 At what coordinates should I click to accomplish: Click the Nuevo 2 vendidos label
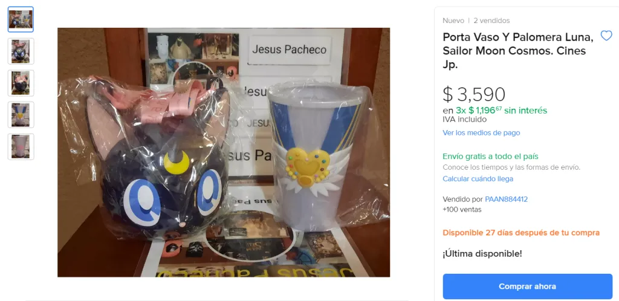(x=476, y=21)
